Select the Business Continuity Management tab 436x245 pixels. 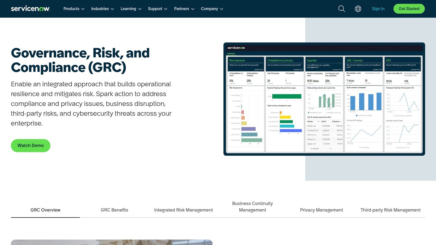[252, 207]
